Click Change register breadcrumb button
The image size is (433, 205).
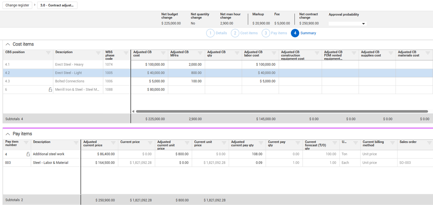tap(17, 5)
